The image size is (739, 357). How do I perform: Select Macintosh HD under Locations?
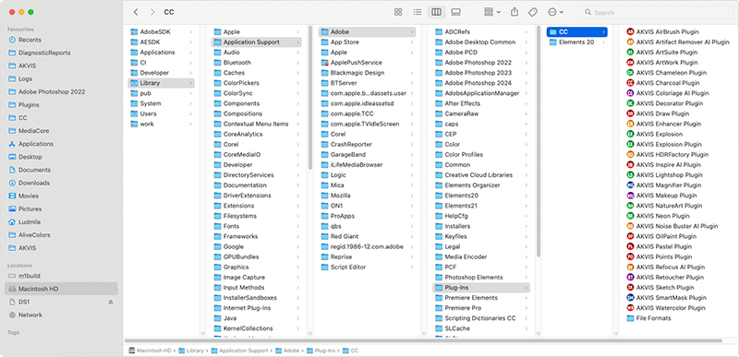(61, 289)
